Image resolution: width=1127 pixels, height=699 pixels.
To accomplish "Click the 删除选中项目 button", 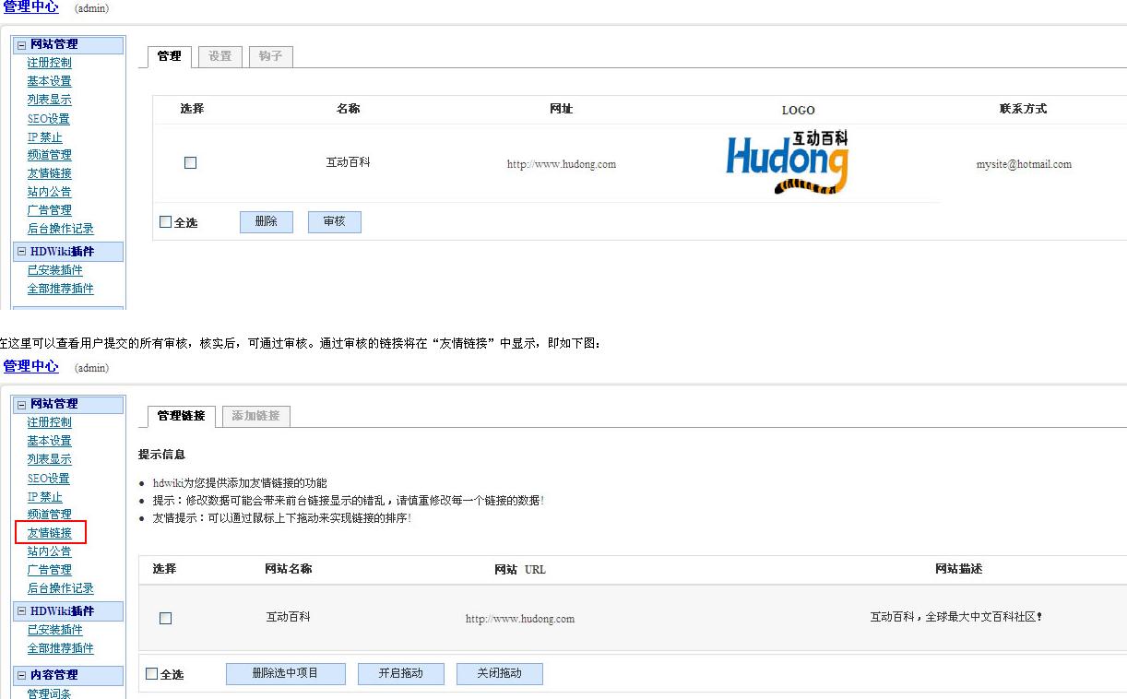I will point(286,673).
